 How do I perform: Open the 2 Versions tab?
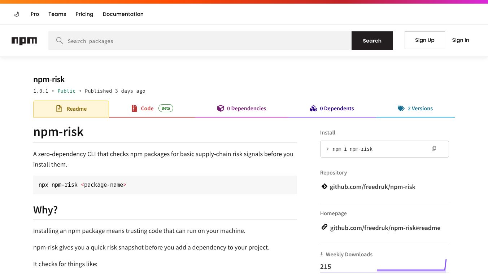pyautogui.click(x=415, y=109)
